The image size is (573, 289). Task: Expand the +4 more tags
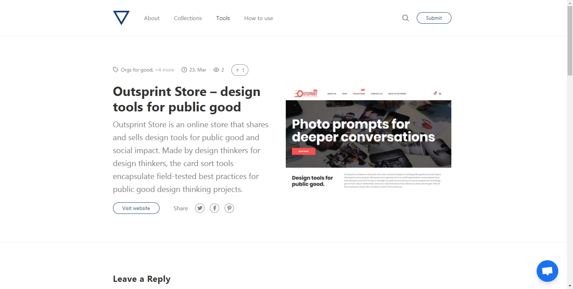coord(164,70)
